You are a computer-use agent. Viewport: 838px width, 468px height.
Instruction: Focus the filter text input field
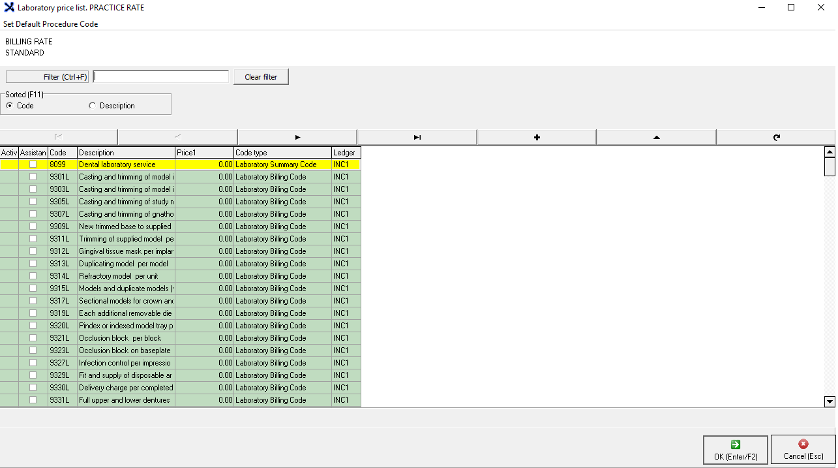161,77
